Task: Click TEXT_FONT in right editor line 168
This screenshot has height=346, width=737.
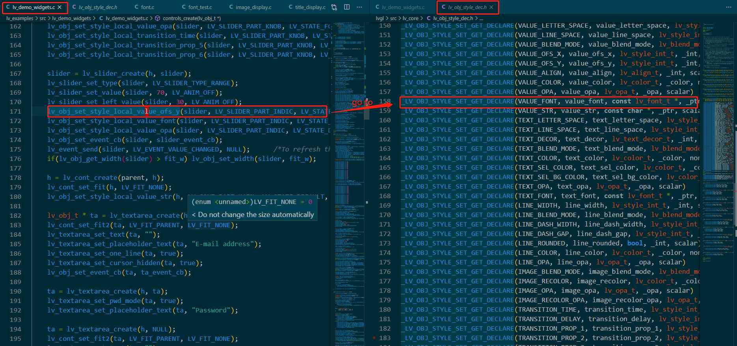Action: pyautogui.click(x=535, y=196)
